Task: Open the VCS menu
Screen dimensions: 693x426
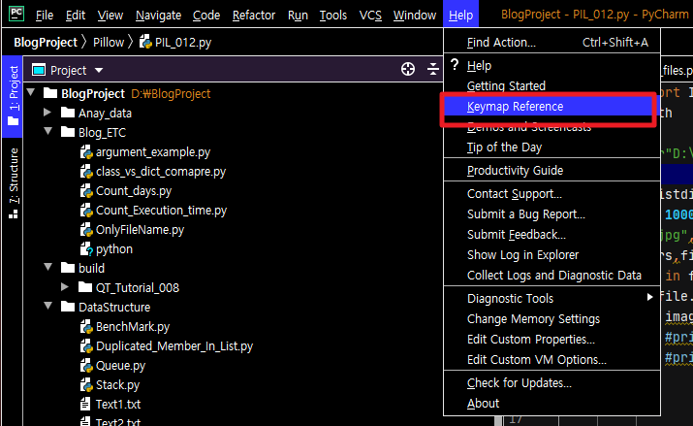Action: 370,15
